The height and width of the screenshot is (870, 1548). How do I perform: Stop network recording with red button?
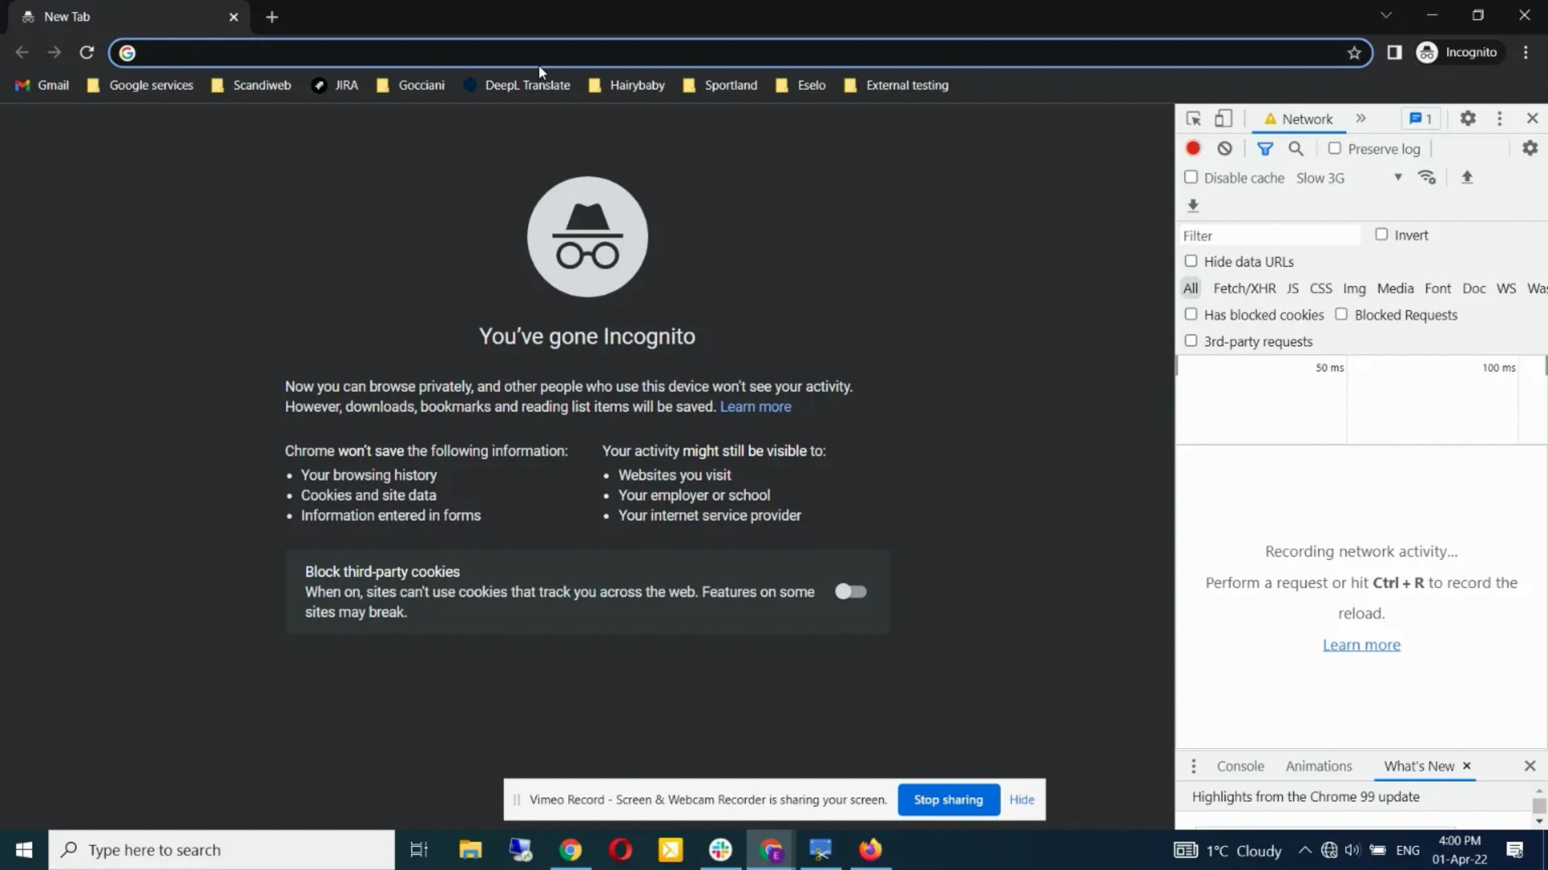(1193, 149)
